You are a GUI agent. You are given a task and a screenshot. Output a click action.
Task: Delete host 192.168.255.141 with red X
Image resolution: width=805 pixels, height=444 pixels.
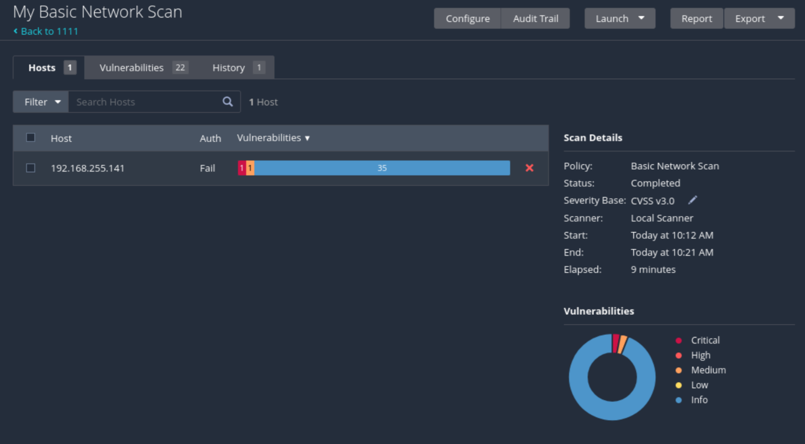tap(529, 168)
